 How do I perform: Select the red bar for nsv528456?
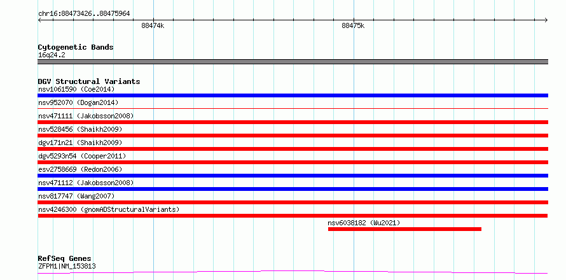(x=293, y=136)
